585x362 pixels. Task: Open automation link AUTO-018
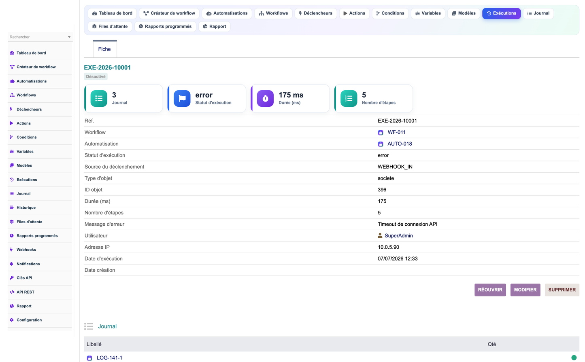[400, 144]
